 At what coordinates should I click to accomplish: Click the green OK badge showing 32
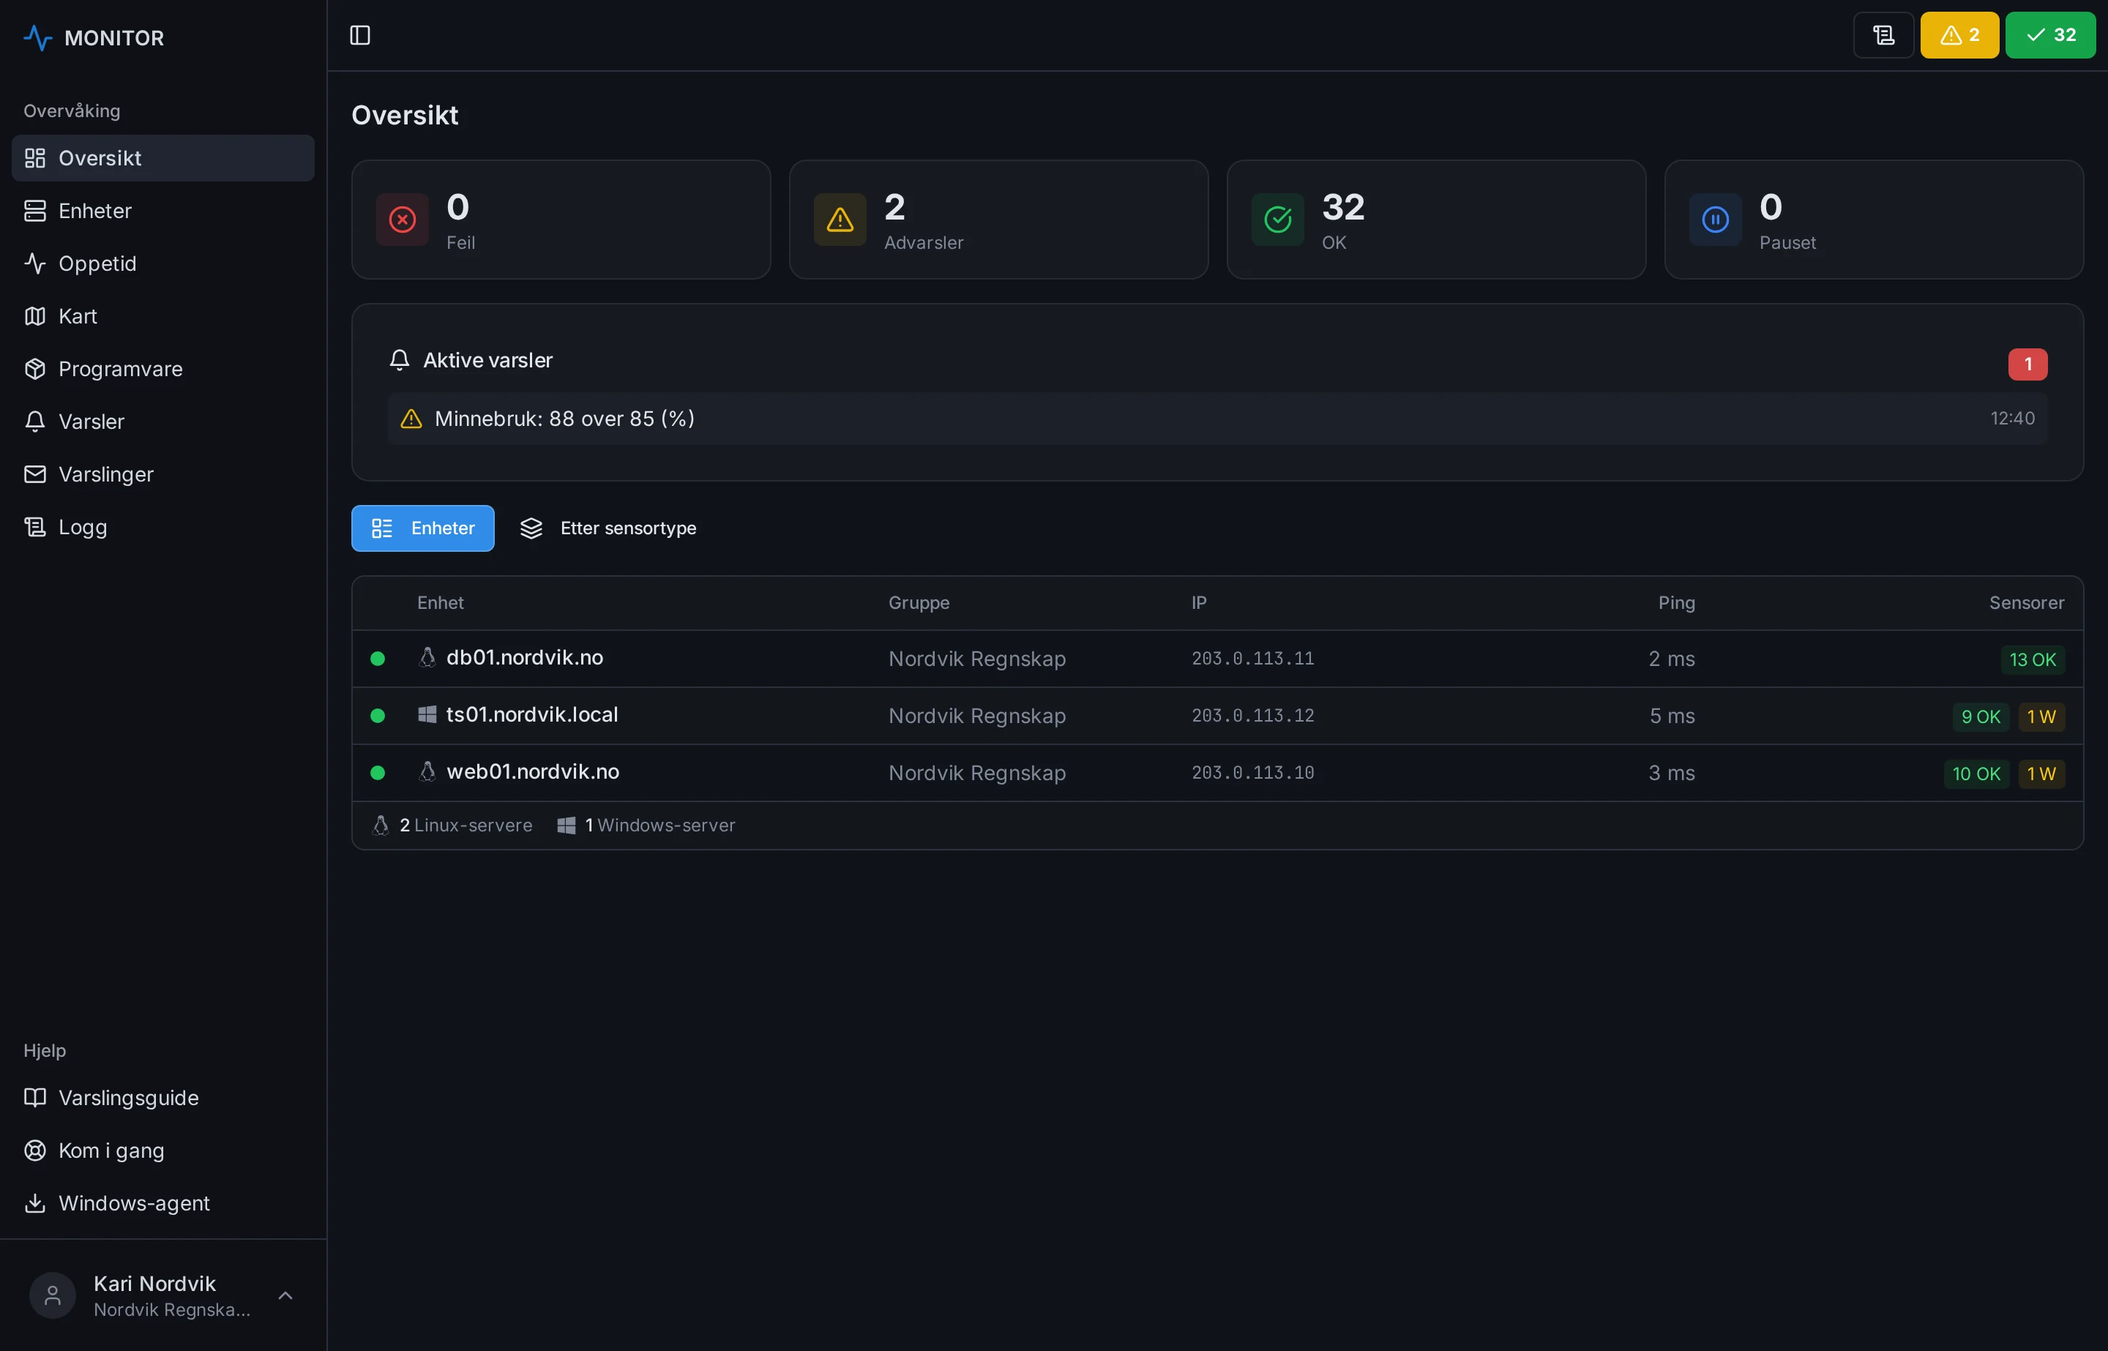(x=2050, y=35)
